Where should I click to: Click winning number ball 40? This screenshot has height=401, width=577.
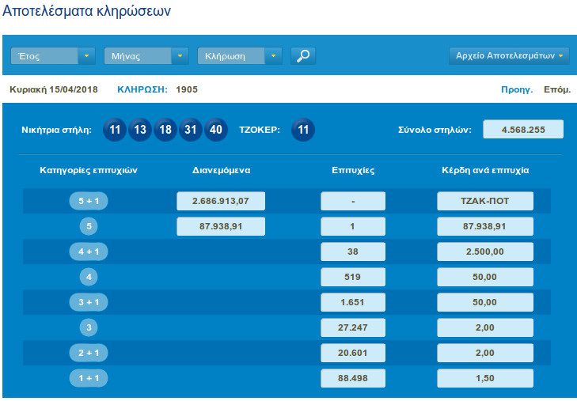point(216,130)
